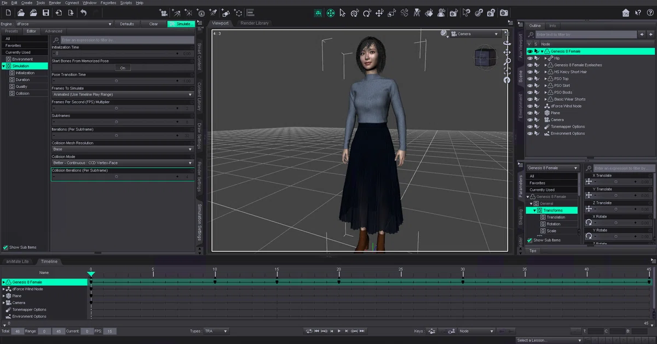Toggle the PSO Boots eye icon
The image size is (657, 344).
coord(529,92)
